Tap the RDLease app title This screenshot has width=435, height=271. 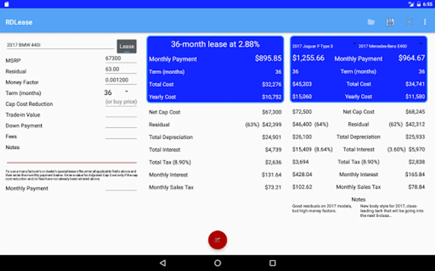coord(19,22)
